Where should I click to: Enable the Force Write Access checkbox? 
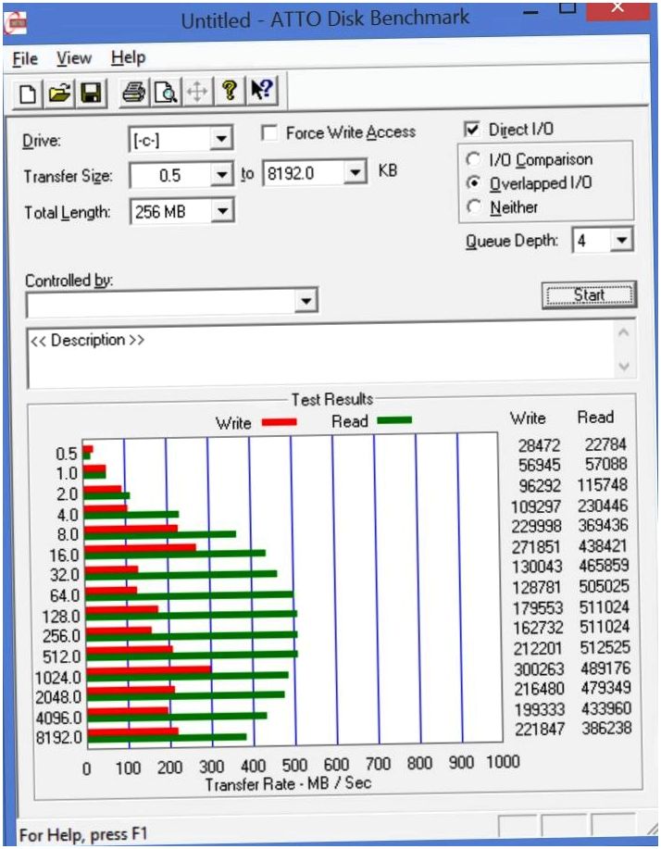269,133
